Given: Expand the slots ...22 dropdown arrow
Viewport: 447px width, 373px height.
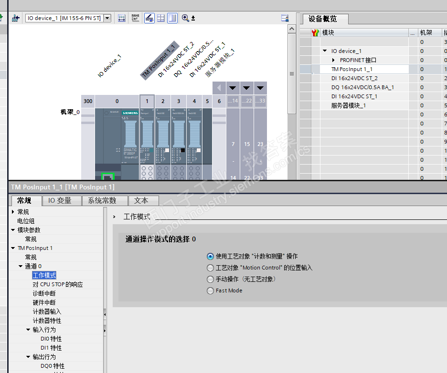Looking at the screenshot, I should [246, 88].
